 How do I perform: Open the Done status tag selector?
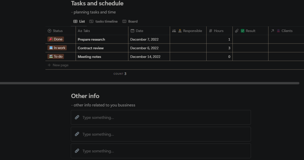[56, 39]
